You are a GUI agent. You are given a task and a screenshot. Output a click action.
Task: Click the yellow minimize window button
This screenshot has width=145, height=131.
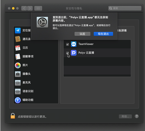(13, 8)
